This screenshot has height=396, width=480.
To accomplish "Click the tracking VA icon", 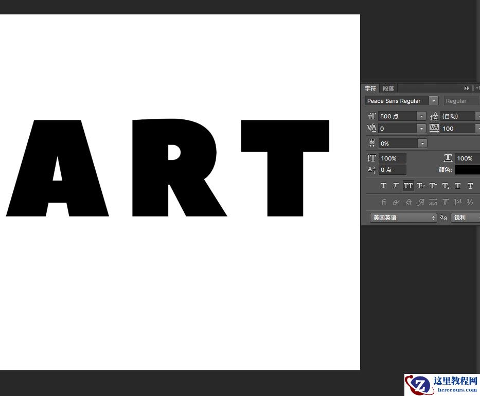I will [434, 128].
